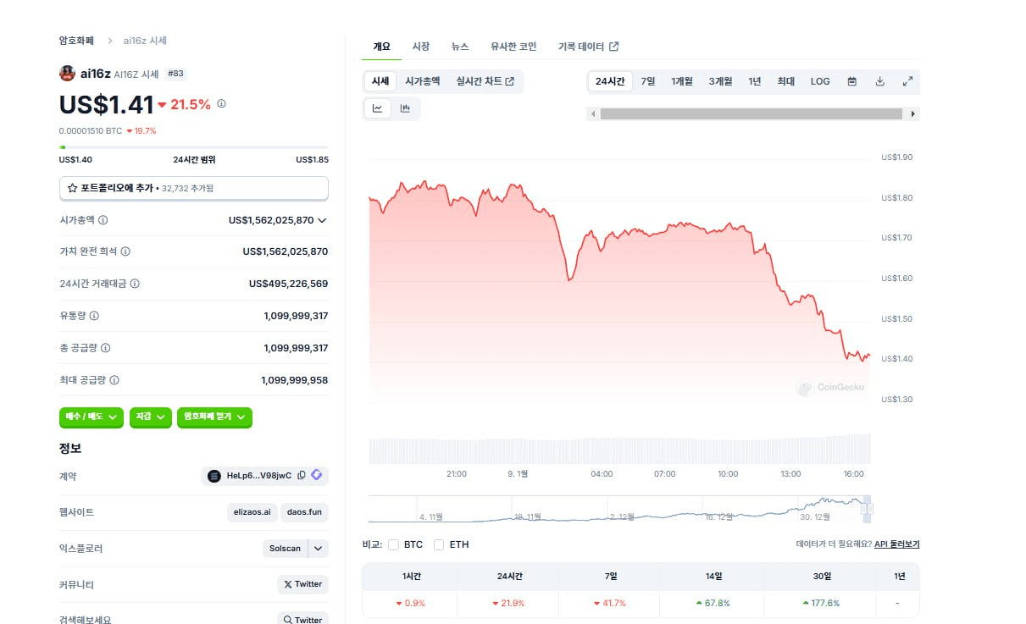Switch to line chart view icon
This screenshot has height=624, width=1026.
pyautogui.click(x=377, y=108)
